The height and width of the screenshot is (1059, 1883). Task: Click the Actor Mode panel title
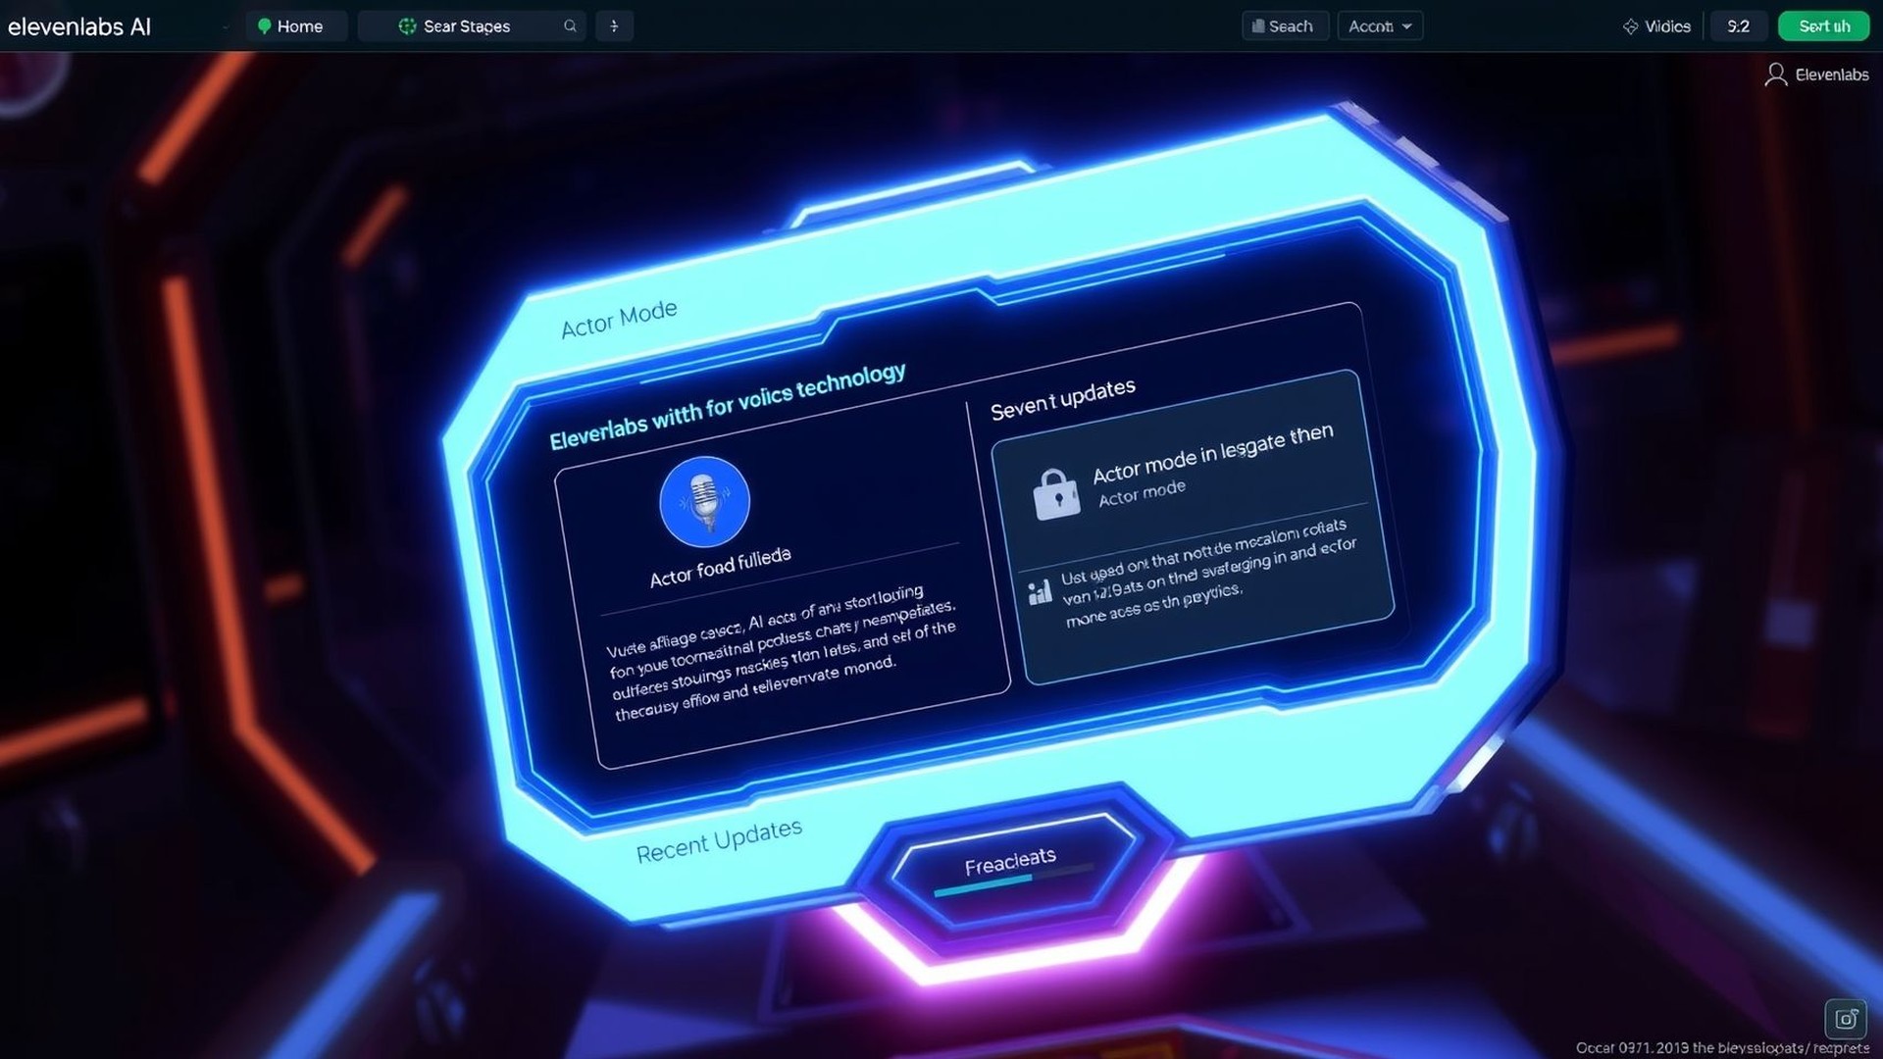pyautogui.click(x=619, y=319)
